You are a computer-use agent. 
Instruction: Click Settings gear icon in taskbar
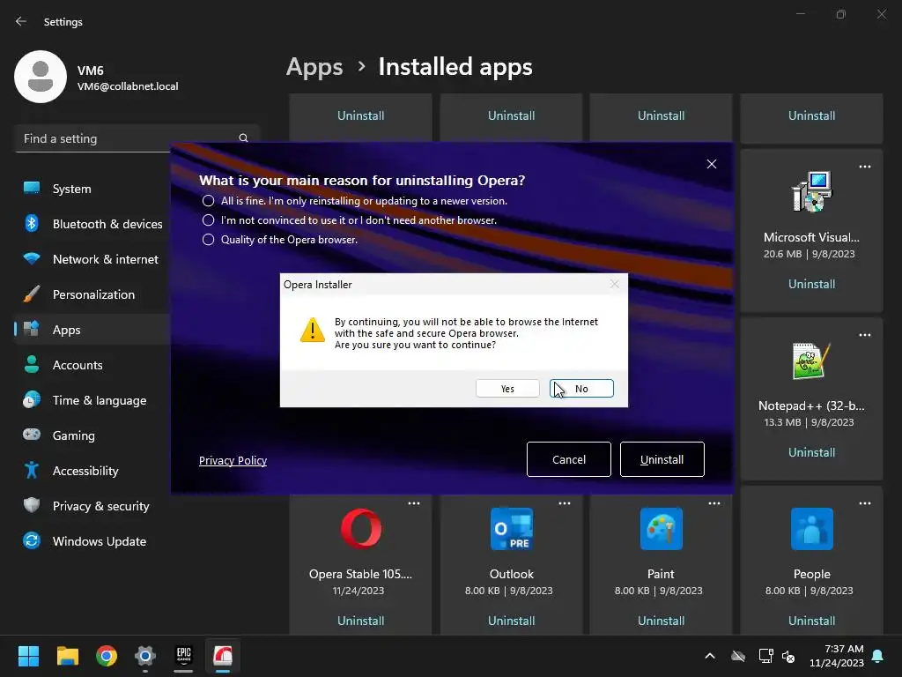[145, 656]
